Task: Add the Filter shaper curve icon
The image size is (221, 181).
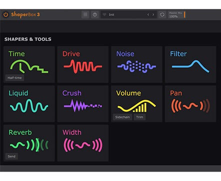Action: [190, 66]
